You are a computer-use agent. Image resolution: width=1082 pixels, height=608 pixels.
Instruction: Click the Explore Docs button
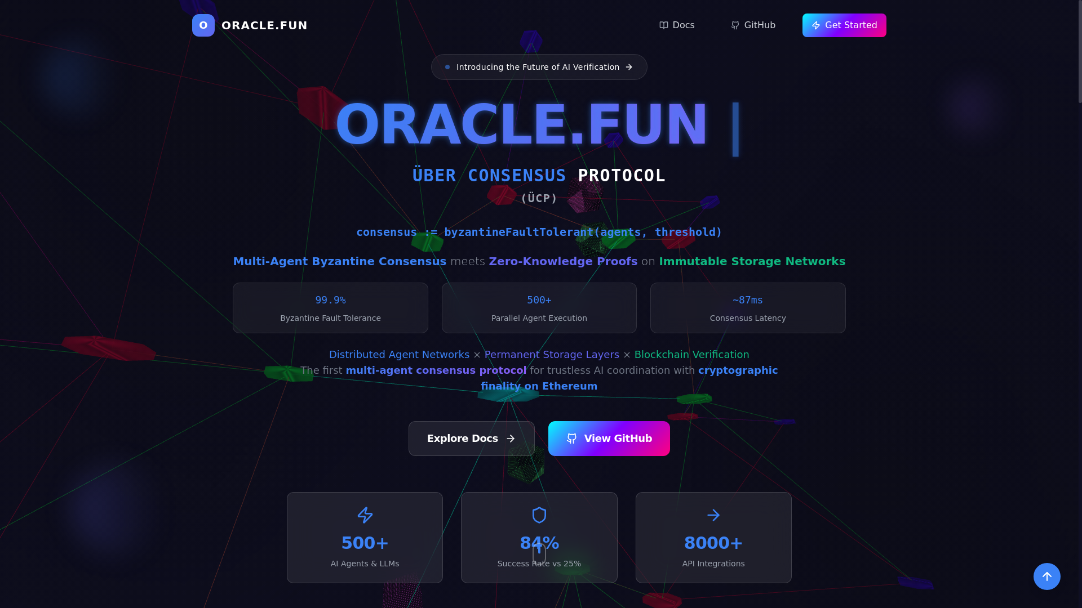[472, 439]
